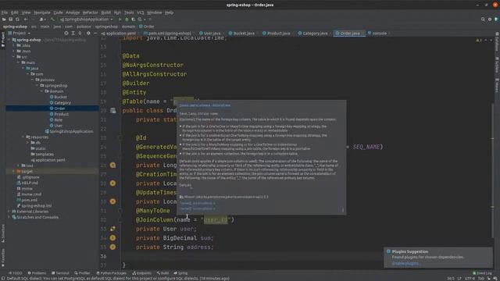Hide the Project panel with minus icon
Viewport: 500px width, 281px height.
coord(95,33)
